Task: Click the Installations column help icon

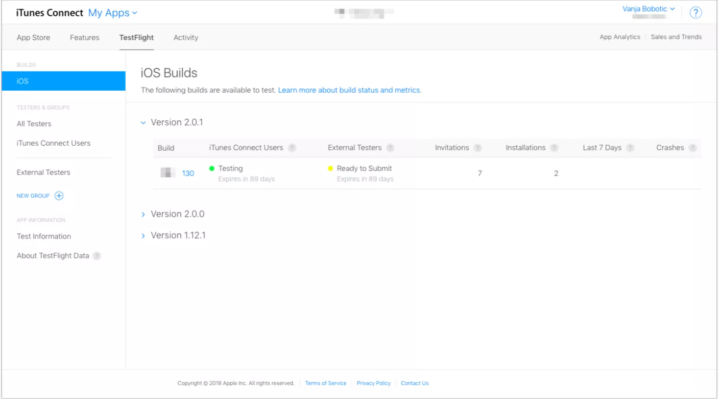Action: click(554, 148)
